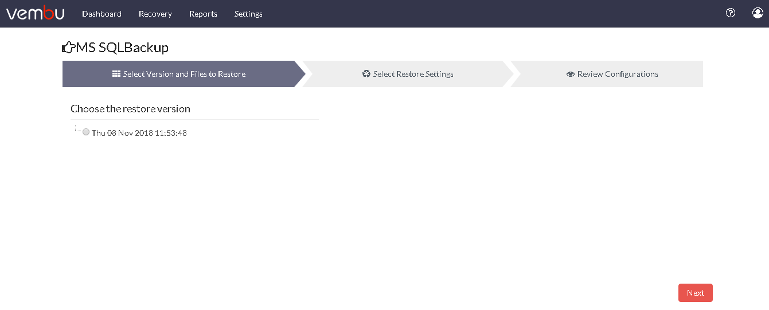Click the grid icon in the first wizard step
This screenshot has height=310, width=769.
[x=116, y=74]
